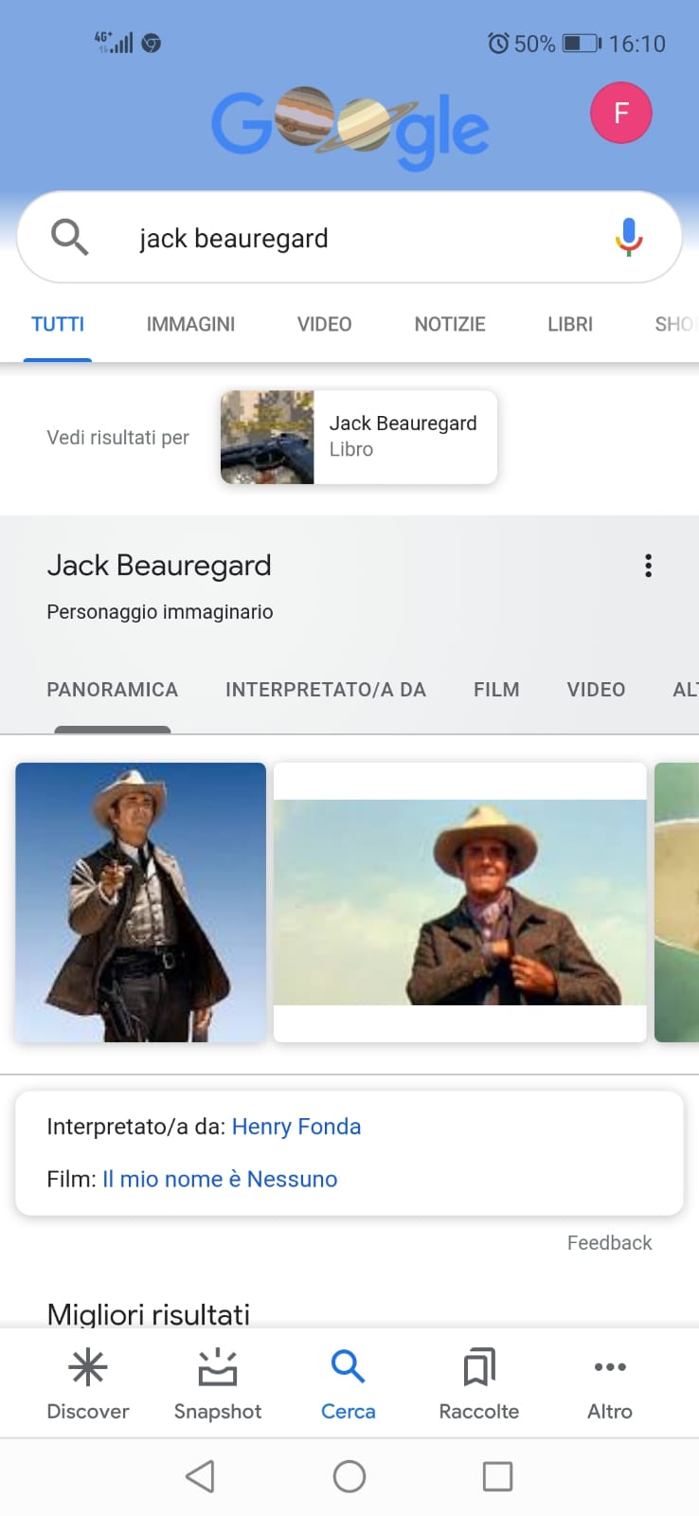699x1516 pixels.
Task: Open Snapshot in bottom navigation
Action: [x=218, y=1383]
